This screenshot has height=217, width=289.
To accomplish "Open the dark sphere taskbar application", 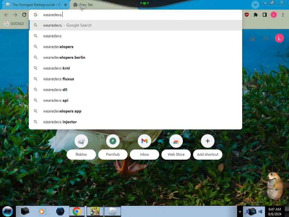I will [x=60, y=211].
